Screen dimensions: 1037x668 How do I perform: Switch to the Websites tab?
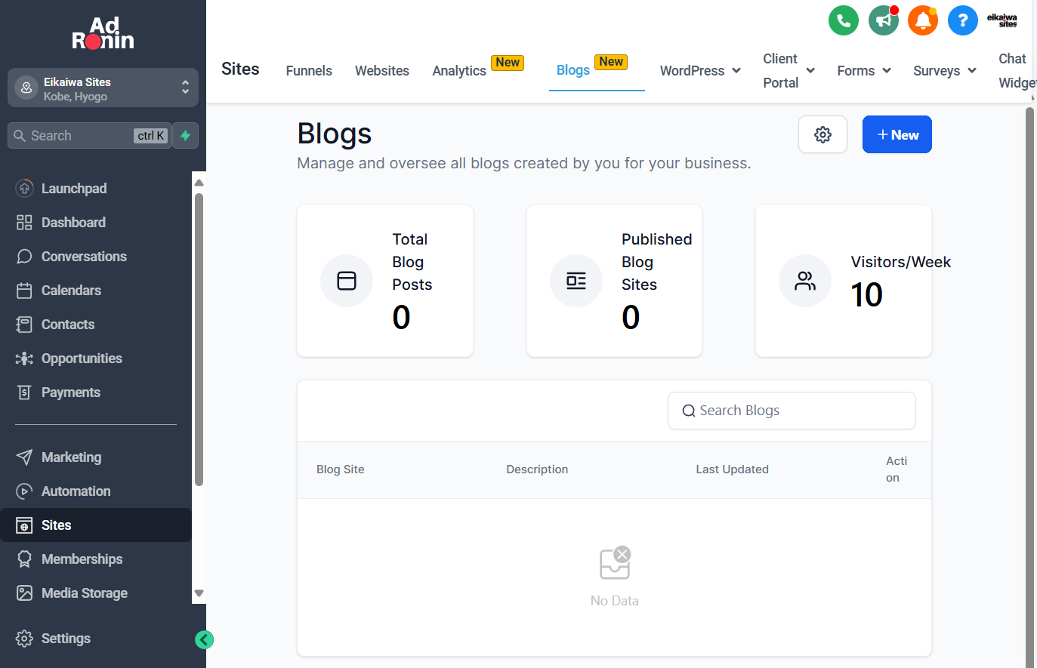tap(382, 71)
